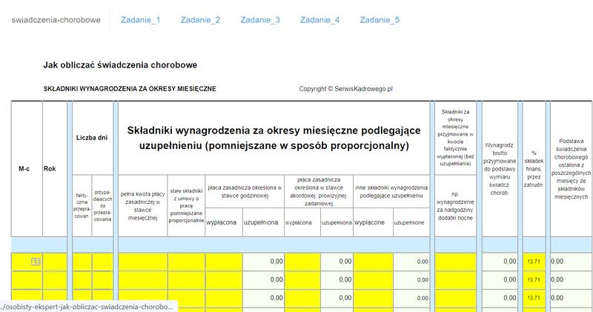Open the list icon in the first M-c cell
Viewport: 593px width, 312px height.
click(36, 262)
